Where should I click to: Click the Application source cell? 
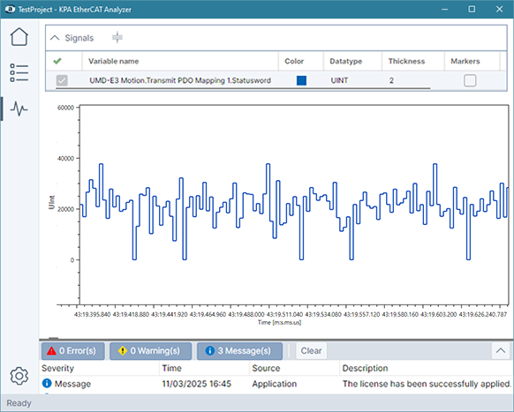(274, 384)
